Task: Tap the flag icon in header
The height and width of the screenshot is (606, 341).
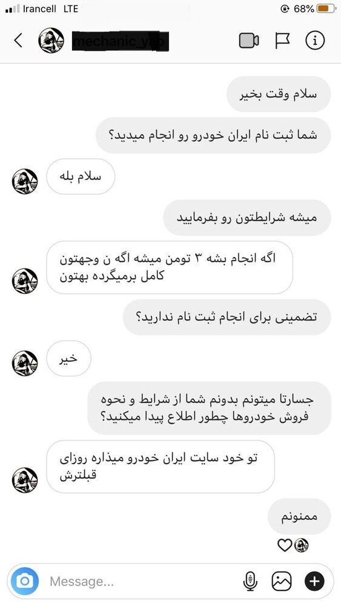Action: [282, 40]
